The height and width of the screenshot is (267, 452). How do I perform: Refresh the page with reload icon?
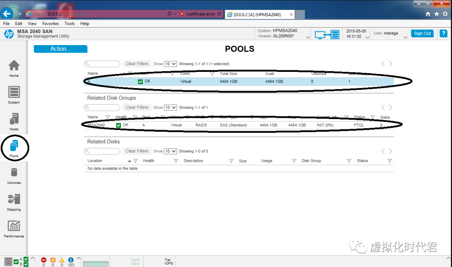click(x=219, y=14)
